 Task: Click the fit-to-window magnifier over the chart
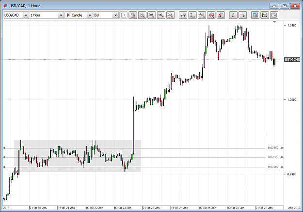pyautogui.click(x=171, y=15)
